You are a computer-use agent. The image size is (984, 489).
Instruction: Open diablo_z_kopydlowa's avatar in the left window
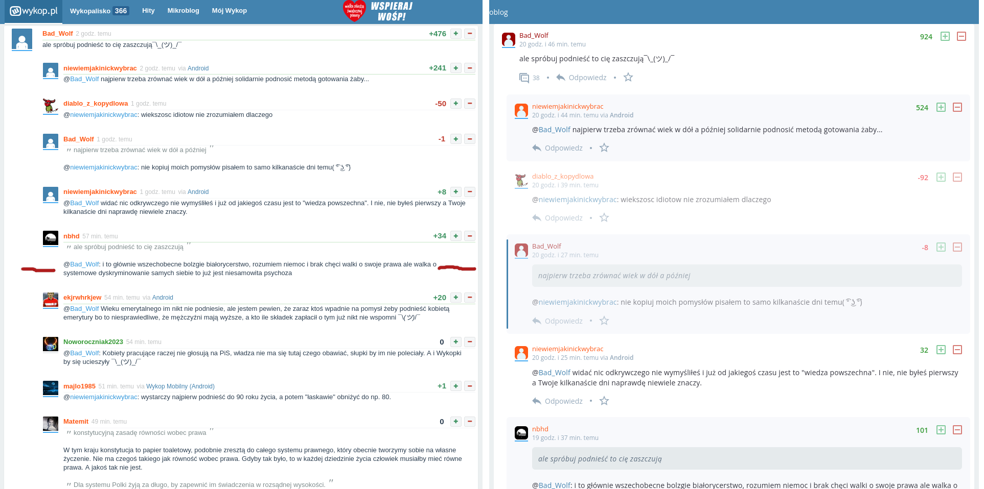point(50,106)
